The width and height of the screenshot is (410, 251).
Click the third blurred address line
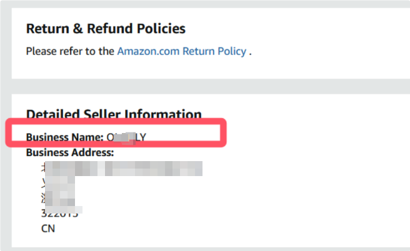coord(57,199)
